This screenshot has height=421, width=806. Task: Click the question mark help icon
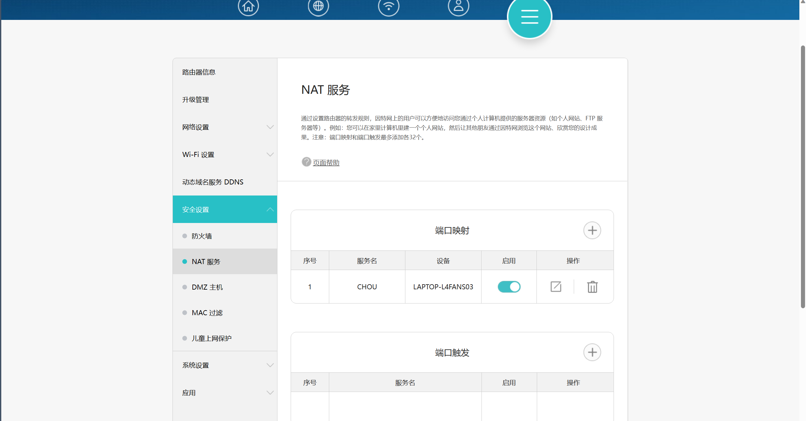click(x=306, y=162)
